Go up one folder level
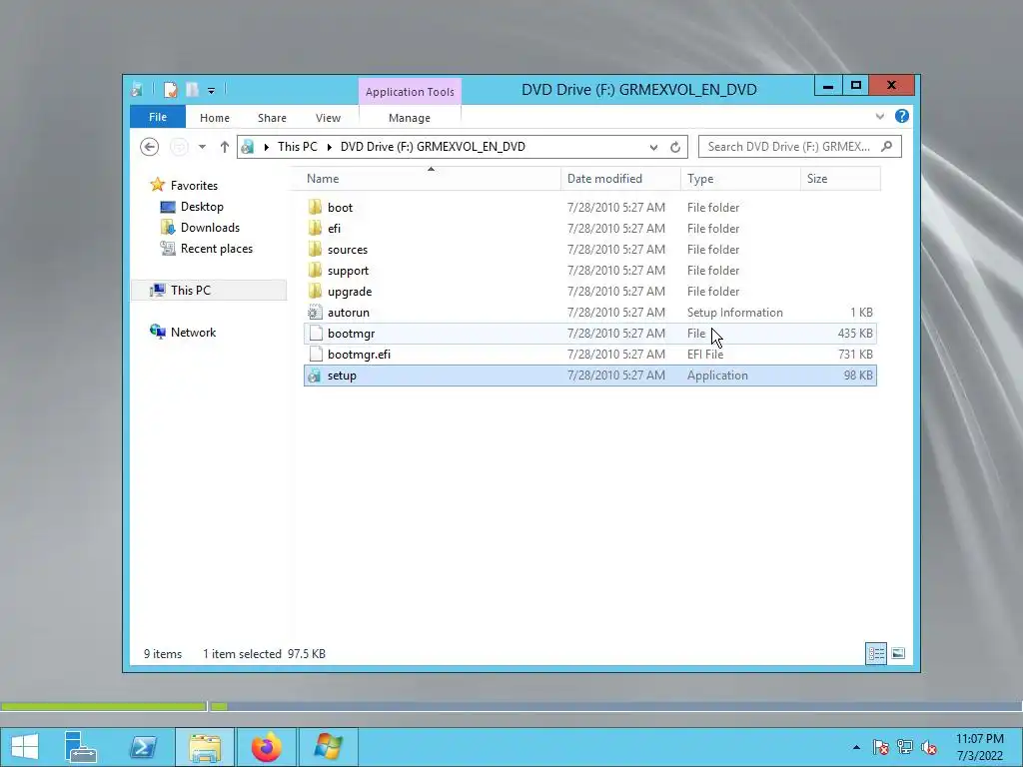Image resolution: width=1023 pixels, height=767 pixels. (x=225, y=147)
